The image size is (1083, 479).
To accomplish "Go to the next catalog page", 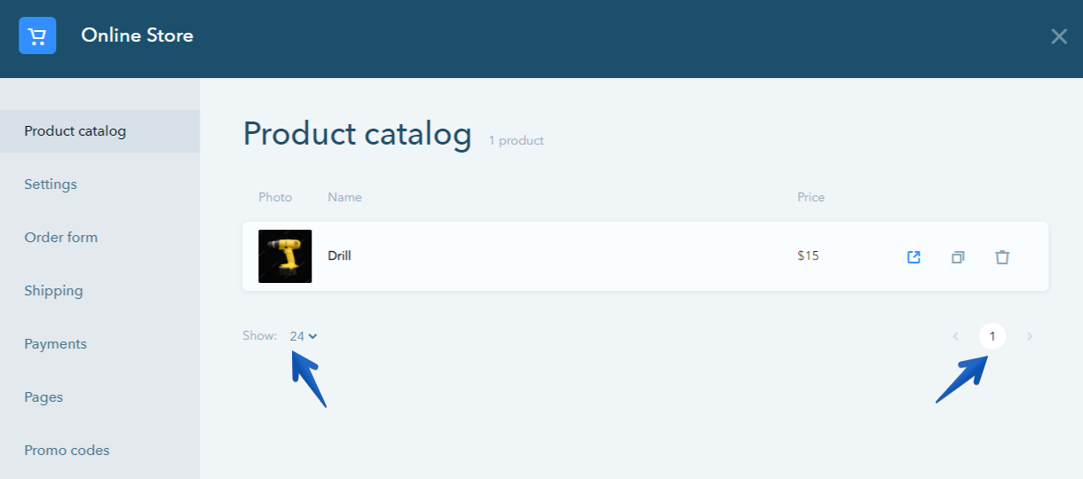I will tap(1030, 336).
